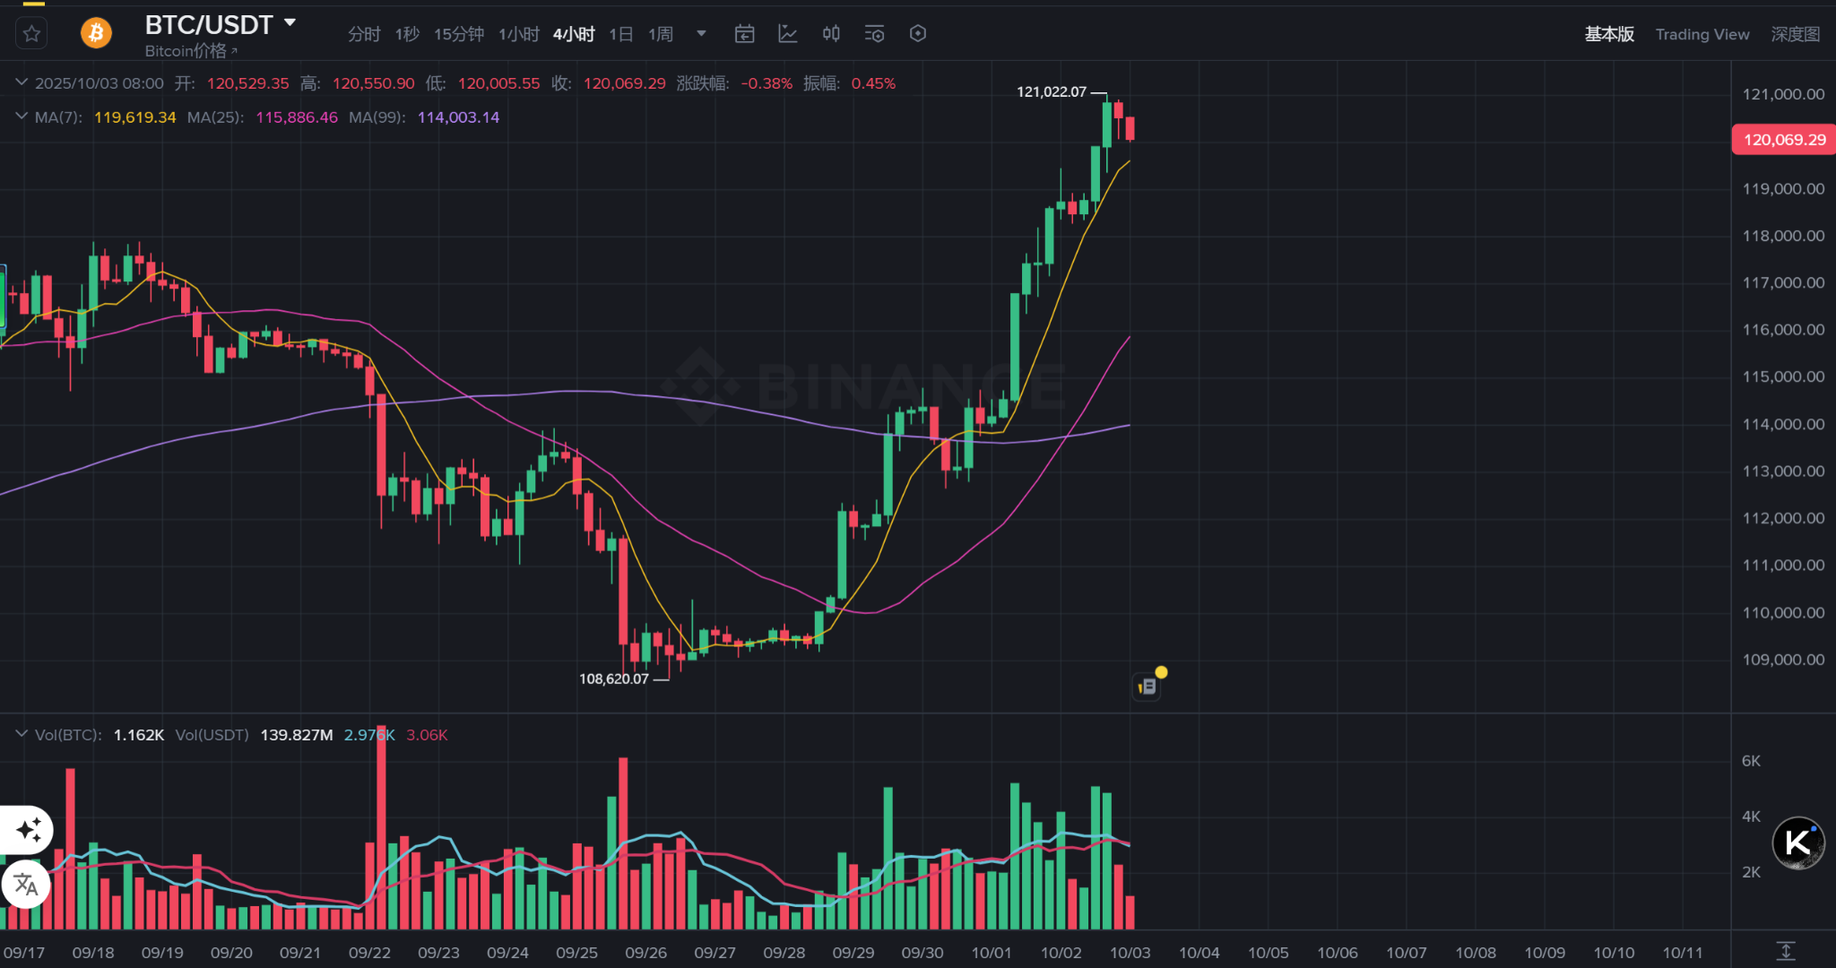Open the go-to-date calendar icon
This screenshot has height=968, width=1836.
[x=744, y=34]
